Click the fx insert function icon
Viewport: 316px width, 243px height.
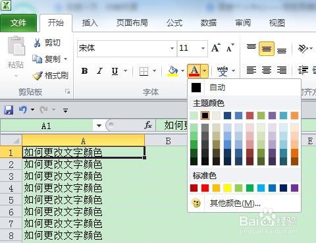coord(148,125)
